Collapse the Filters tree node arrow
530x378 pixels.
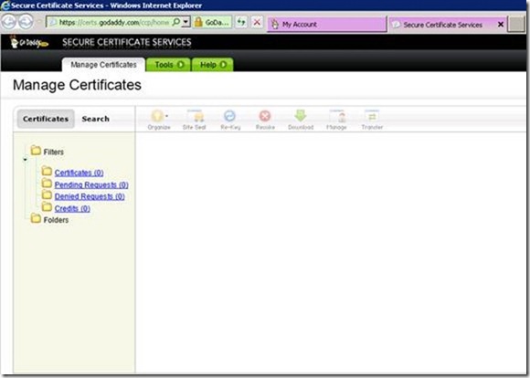(26, 160)
